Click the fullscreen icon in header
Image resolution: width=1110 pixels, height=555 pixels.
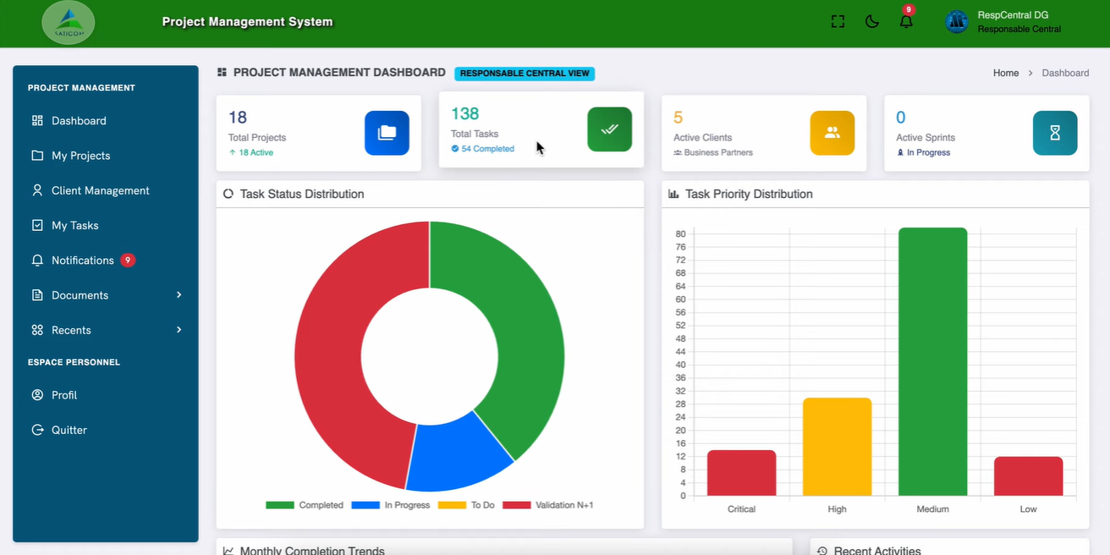[838, 22]
